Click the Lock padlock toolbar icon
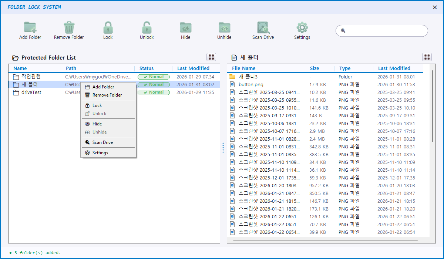 108,27
